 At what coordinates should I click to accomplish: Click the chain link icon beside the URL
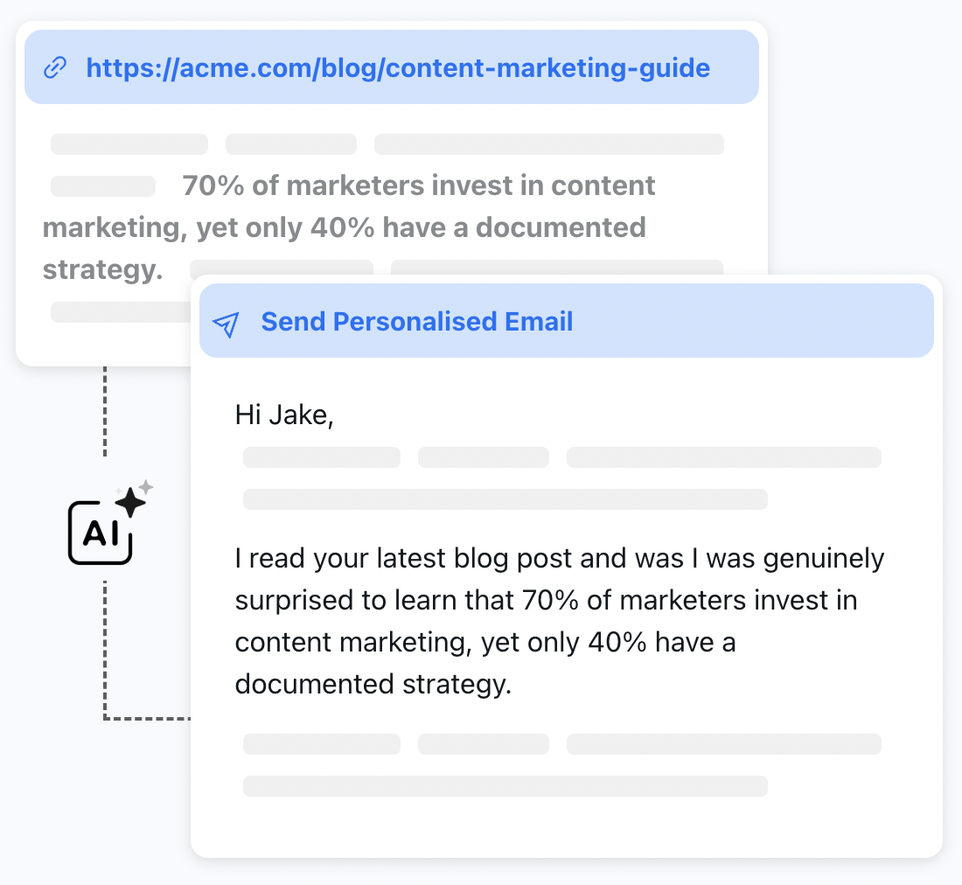tap(56, 68)
